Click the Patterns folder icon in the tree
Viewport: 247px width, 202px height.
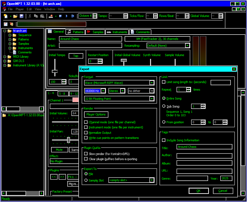[x=15, y=39]
